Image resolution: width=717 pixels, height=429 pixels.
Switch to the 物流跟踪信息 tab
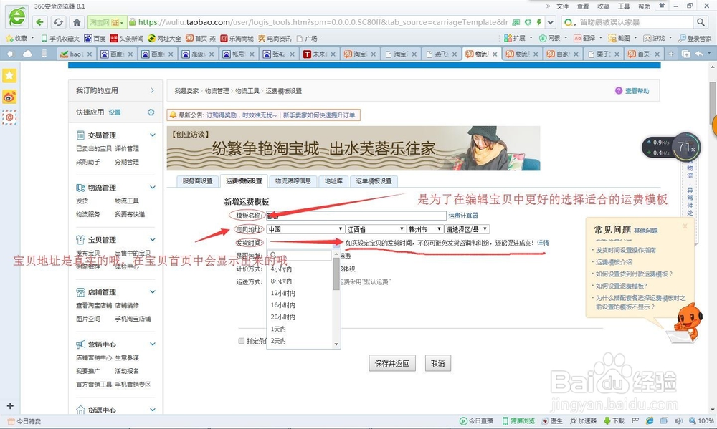coord(293,181)
